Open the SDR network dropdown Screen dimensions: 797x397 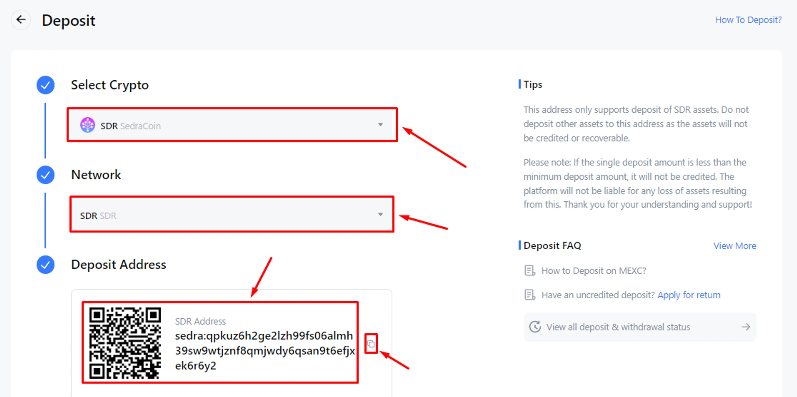click(232, 215)
